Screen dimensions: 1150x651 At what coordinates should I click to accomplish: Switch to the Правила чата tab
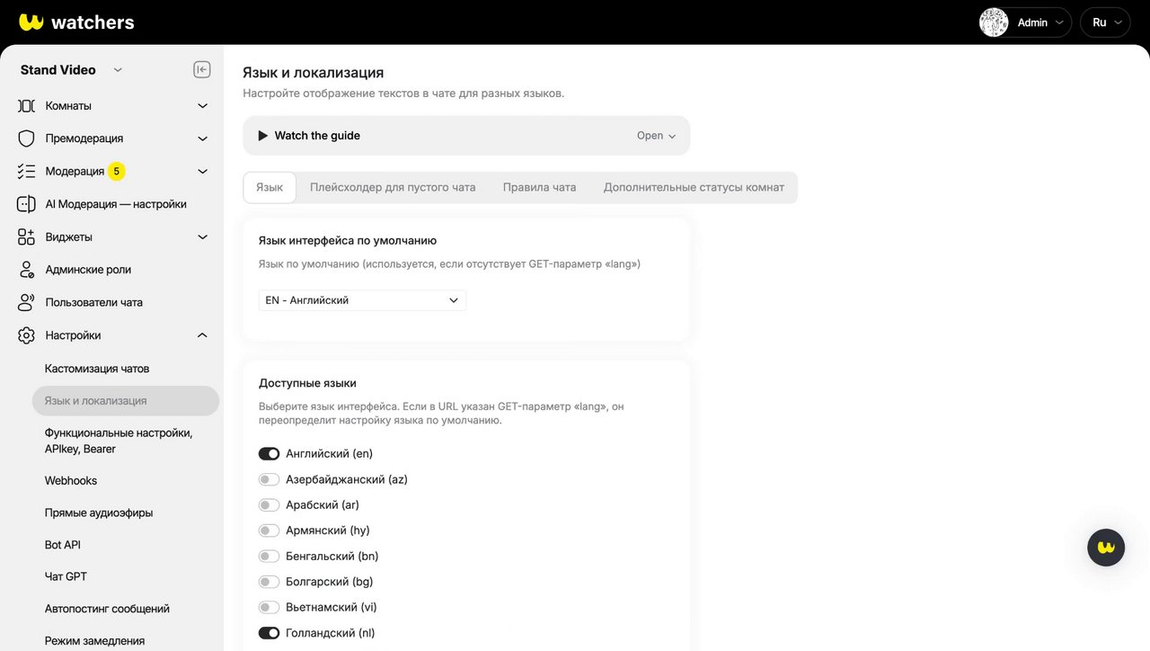(539, 188)
